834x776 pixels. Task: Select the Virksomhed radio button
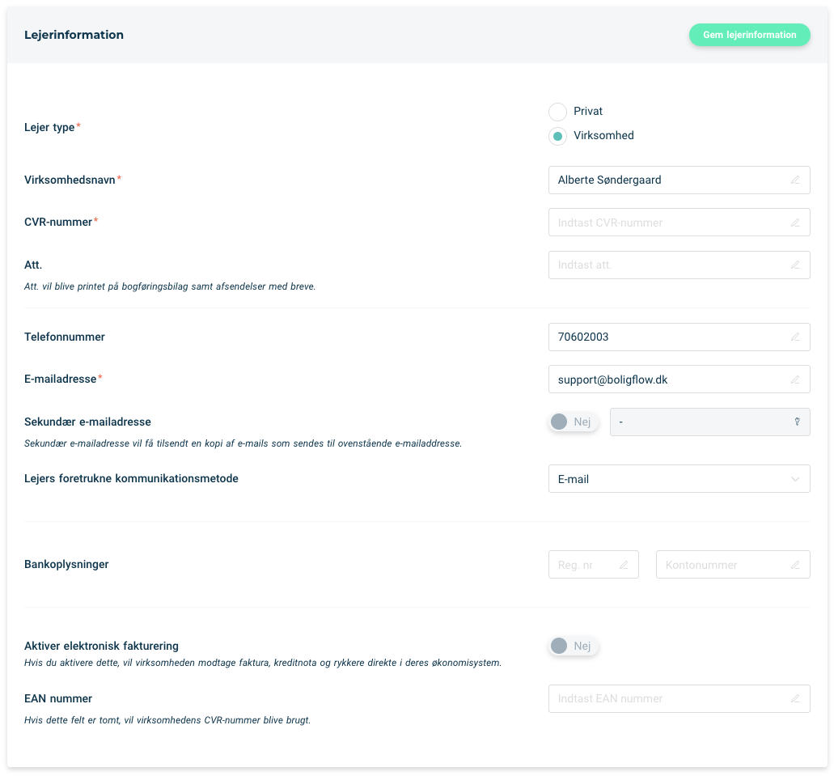557,136
